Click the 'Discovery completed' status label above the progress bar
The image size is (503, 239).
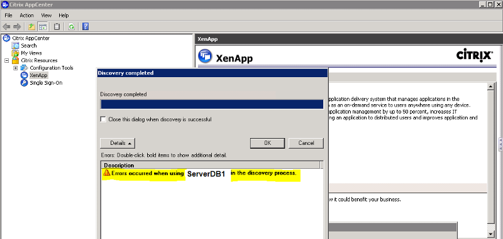(123, 94)
